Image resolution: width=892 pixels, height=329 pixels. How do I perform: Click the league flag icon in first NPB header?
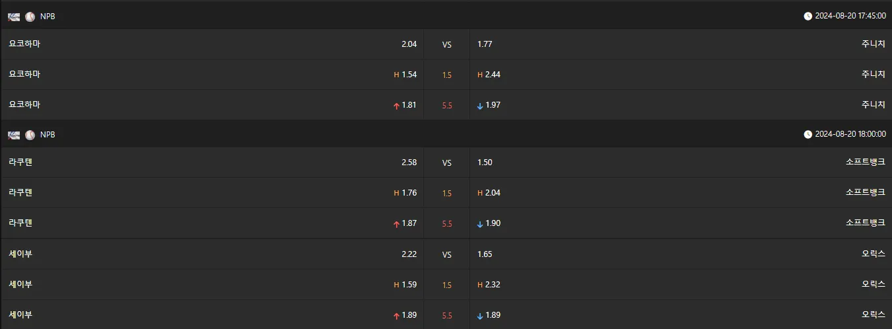[x=14, y=17]
